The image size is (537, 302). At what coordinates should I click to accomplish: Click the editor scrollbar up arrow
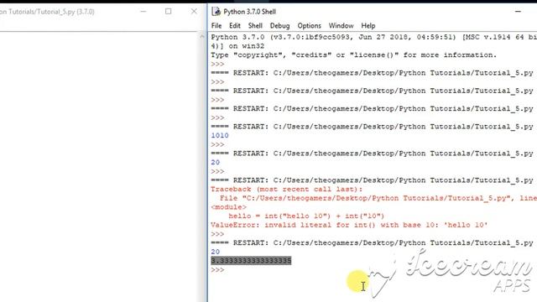pyautogui.click(x=202, y=36)
